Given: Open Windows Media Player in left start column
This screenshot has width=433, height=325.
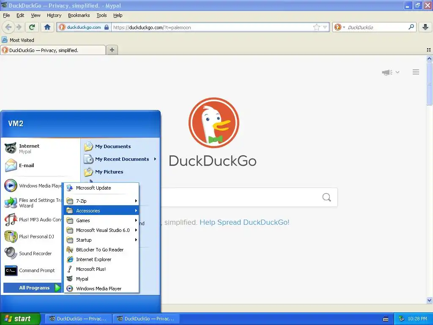Looking at the screenshot, I should pyautogui.click(x=33, y=186).
